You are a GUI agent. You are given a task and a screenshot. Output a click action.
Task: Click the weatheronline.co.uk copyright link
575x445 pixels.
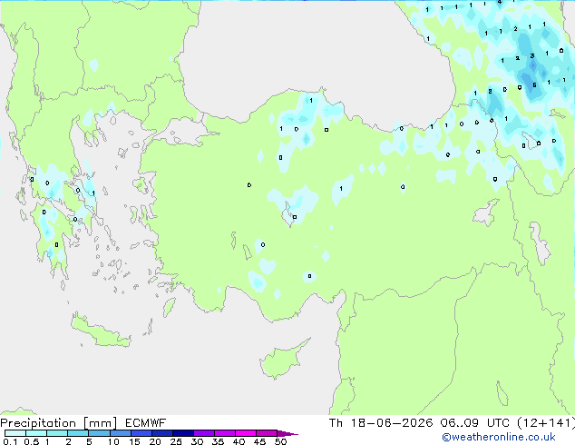[499, 437]
